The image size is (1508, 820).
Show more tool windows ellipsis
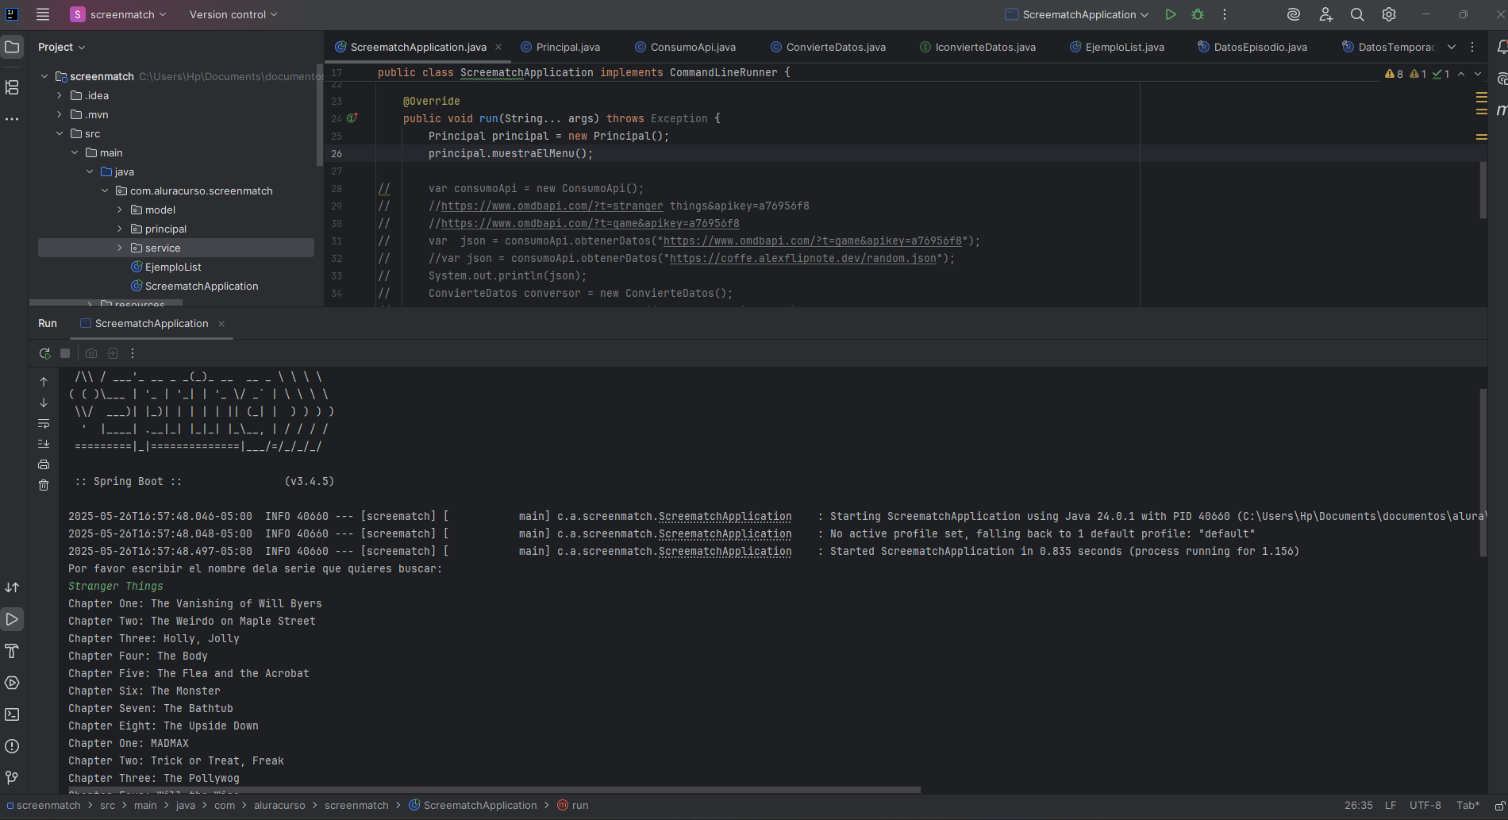(x=12, y=119)
